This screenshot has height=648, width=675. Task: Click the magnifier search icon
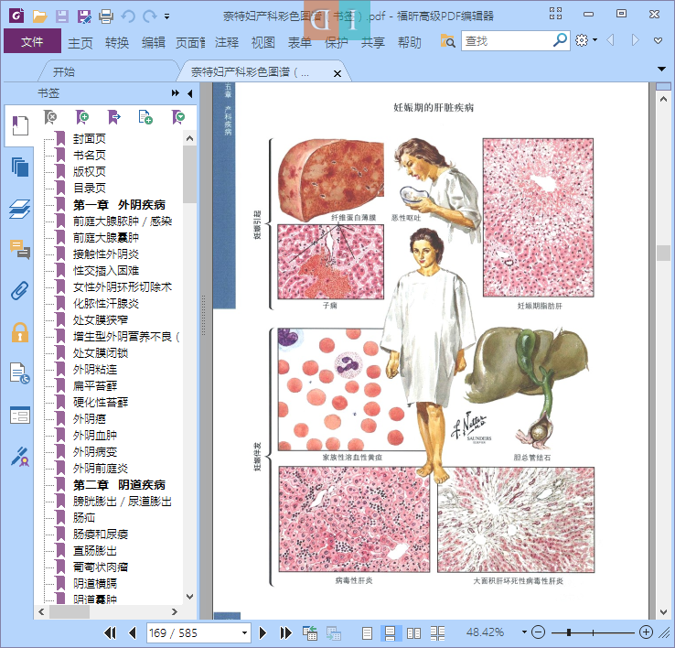click(x=560, y=40)
